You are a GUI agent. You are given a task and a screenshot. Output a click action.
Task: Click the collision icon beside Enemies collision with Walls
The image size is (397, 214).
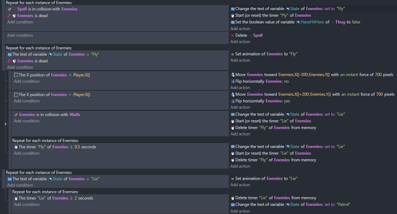[16, 115]
